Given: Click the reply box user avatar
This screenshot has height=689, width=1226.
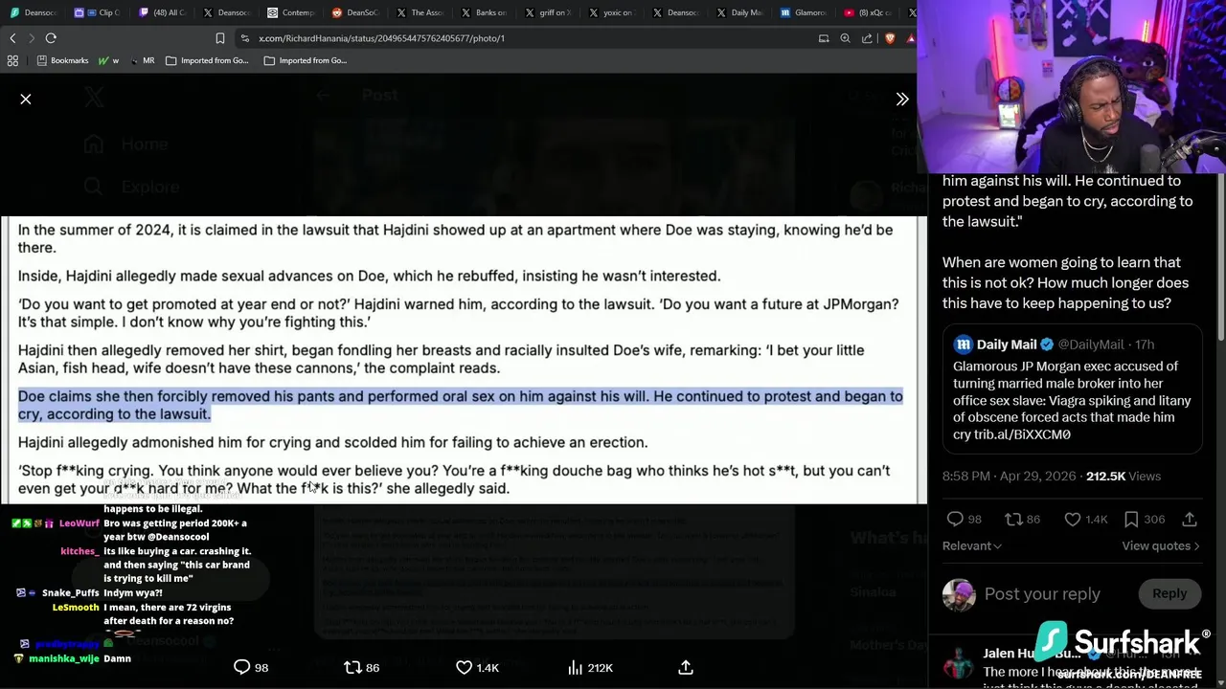Looking at the screenshot, I should (958, 594).
